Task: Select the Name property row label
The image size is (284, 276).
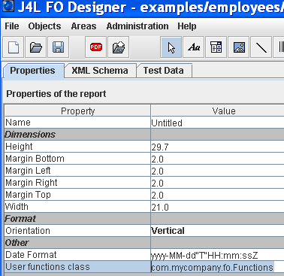Action: pyautogui.click(x=77, y=123)
